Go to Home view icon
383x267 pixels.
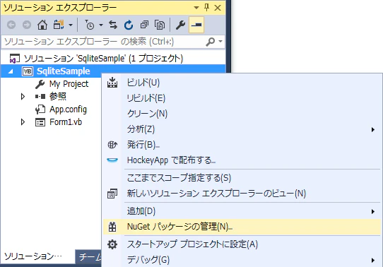[42, 25]
